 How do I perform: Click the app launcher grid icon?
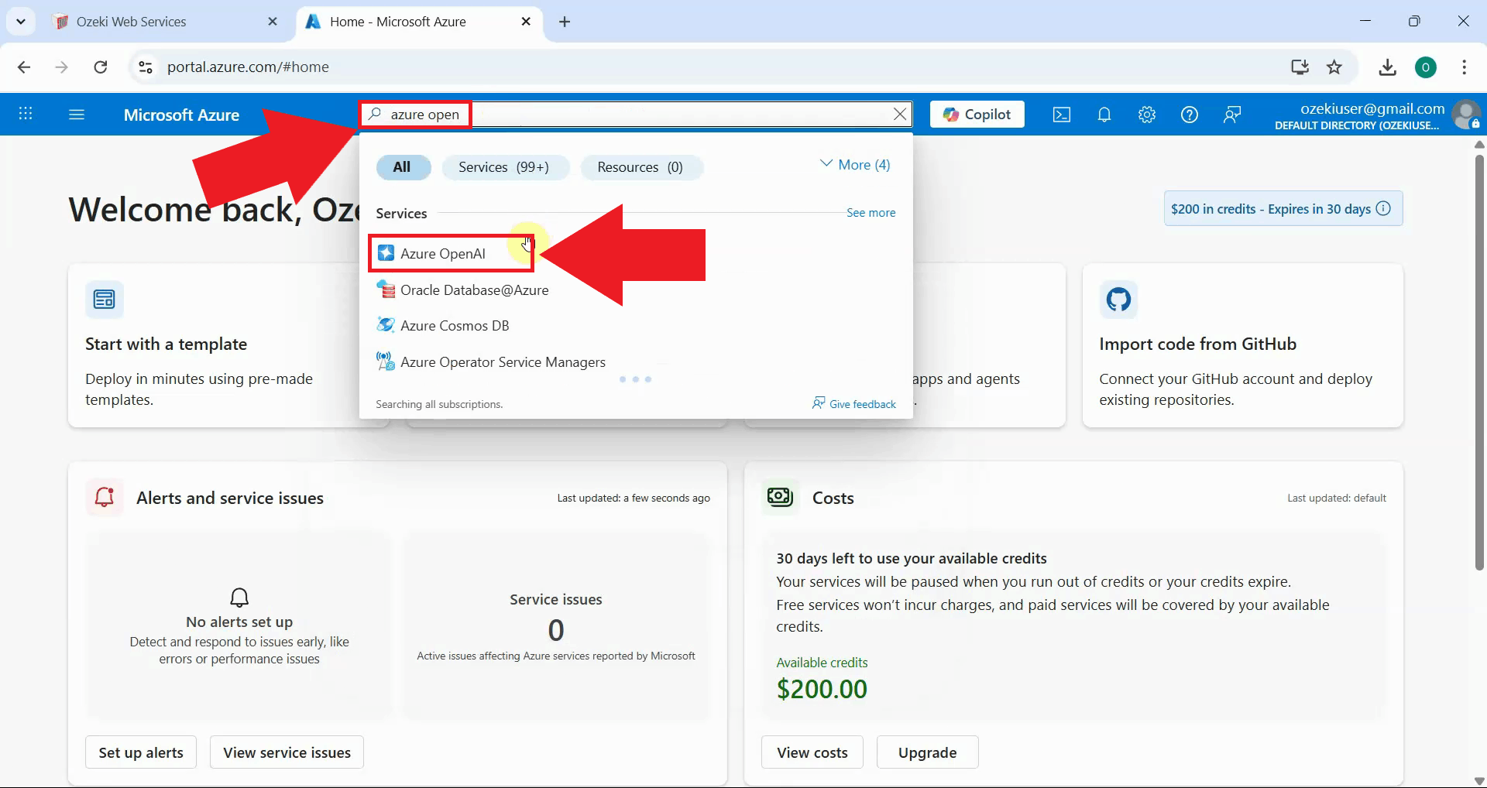(x=26, y=114)
